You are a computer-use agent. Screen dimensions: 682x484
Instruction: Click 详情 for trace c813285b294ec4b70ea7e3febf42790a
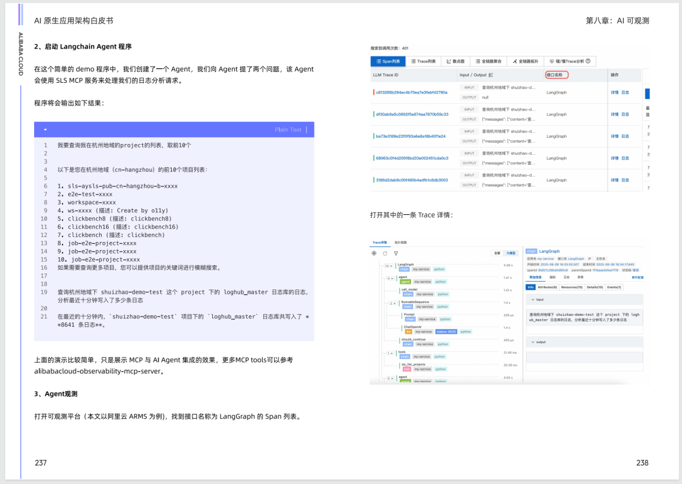click(614, 92)
